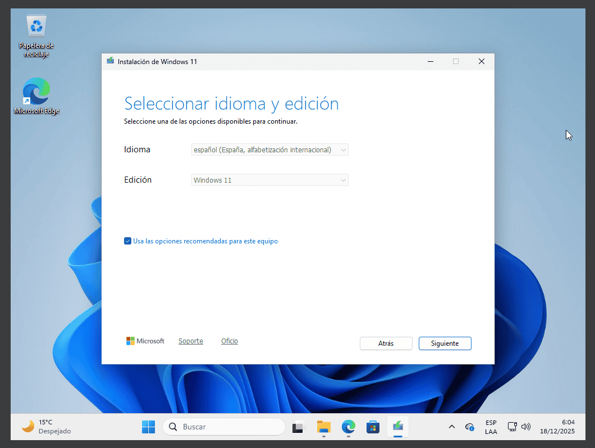Open the Windows Start menu
The width and height of the screenshot is (595, 448).
coord(148,427)
